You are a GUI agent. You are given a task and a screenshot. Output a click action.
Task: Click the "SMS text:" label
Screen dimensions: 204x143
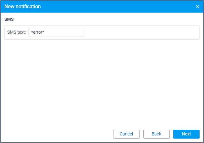click(16, 32)
